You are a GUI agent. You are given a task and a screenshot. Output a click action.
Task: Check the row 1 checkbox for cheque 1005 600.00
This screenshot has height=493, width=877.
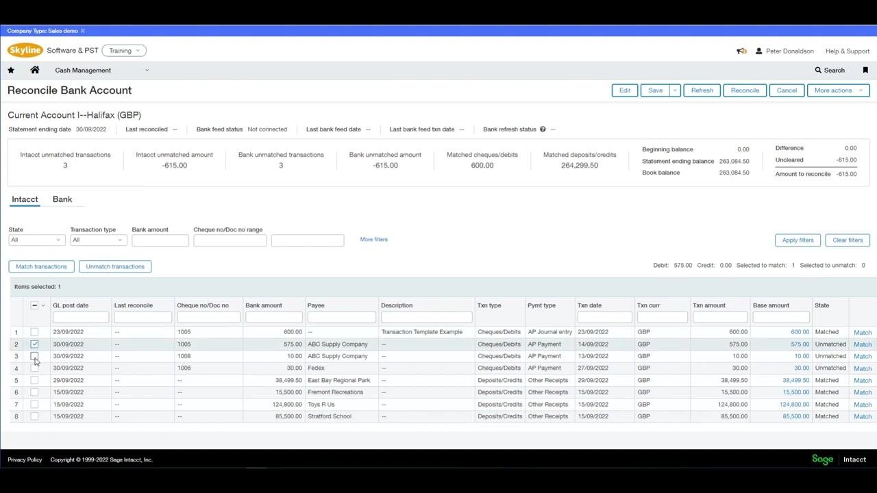[34, 332]
